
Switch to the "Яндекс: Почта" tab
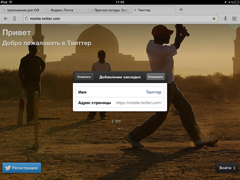click(66, 10)
